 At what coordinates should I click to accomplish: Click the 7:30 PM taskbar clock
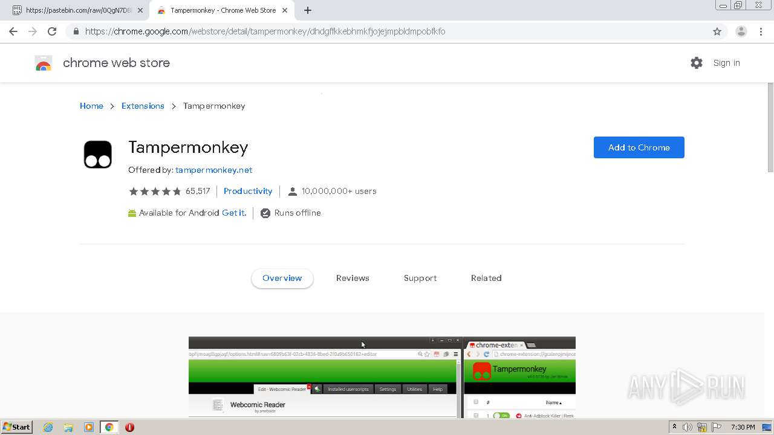tap(743, 427)
